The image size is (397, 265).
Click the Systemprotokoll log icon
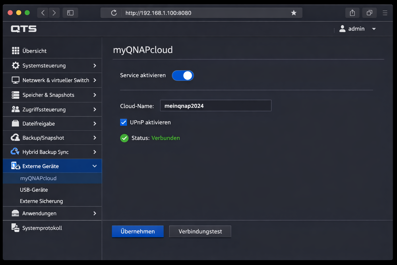click(15, 228)
